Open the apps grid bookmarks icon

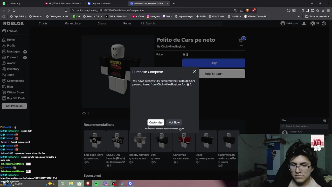coord(3,16)
